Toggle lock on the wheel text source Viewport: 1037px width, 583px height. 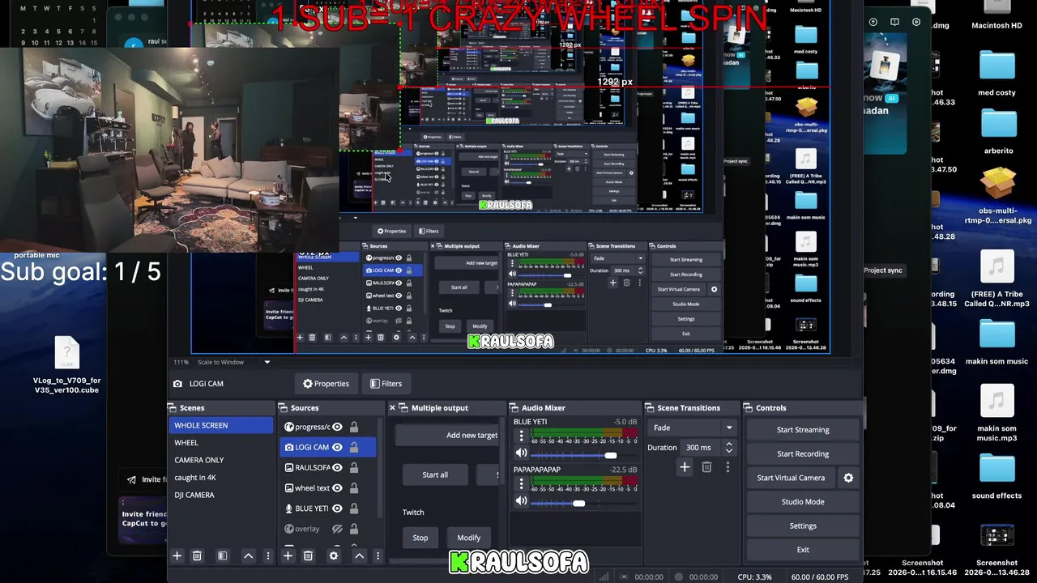tap(354, 488)
